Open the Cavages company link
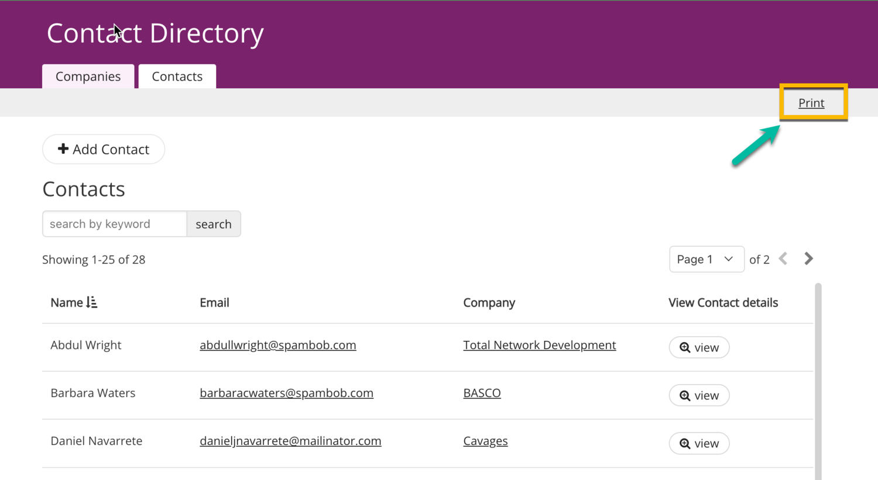This screenshot has height=480, width=878. [x=485, y=441]
